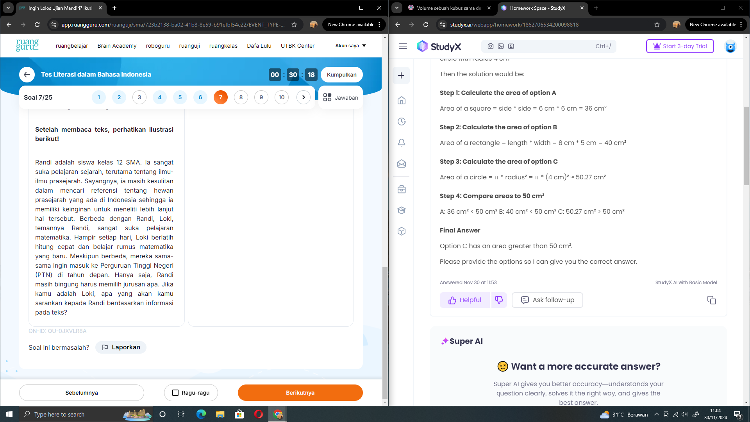The height and width of the screenshot is (422, 750).
Task: Click the math formula icon in StudyX toolbar
Action: [511, 46]
